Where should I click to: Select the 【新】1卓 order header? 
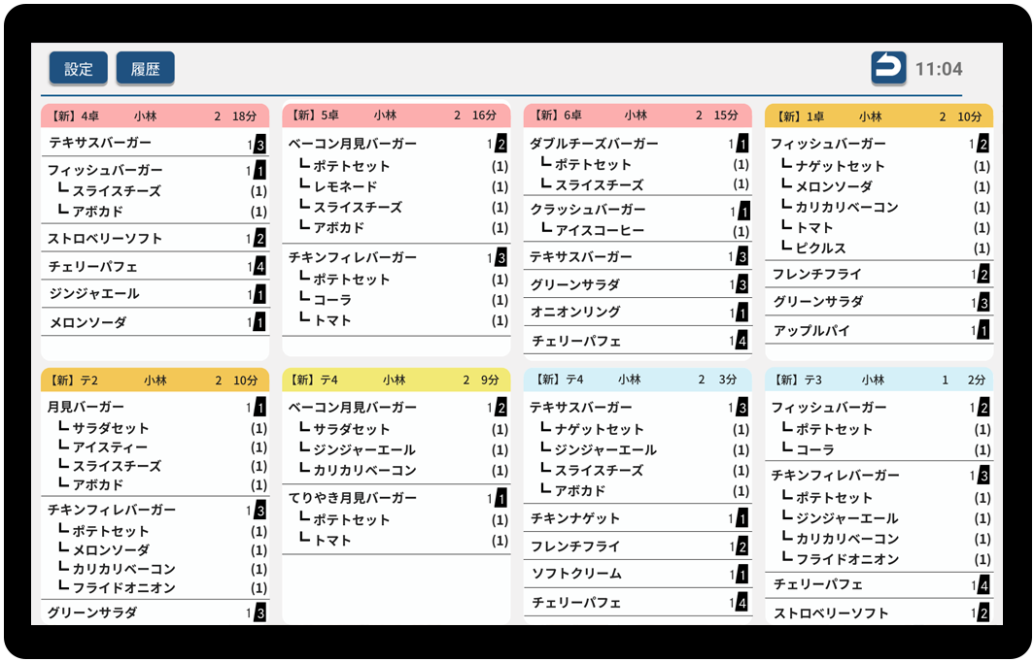[879, 116]
